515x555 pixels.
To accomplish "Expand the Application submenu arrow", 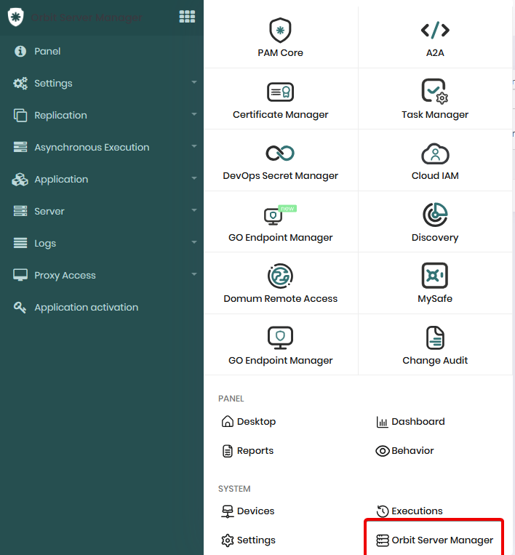I will pyautogui.click(x=194, y=178).
